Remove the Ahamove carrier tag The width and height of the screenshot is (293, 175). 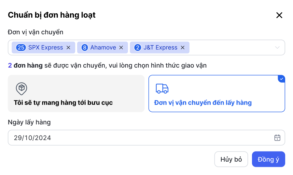click(x=121, y=48)
